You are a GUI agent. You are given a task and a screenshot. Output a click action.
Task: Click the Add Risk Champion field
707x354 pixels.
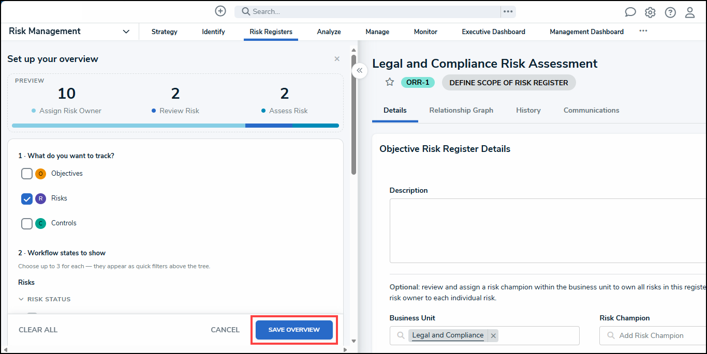coord(653,335)
